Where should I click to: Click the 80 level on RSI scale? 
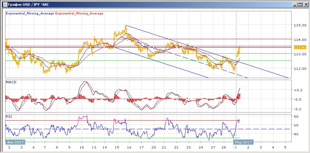pos(296,116)
